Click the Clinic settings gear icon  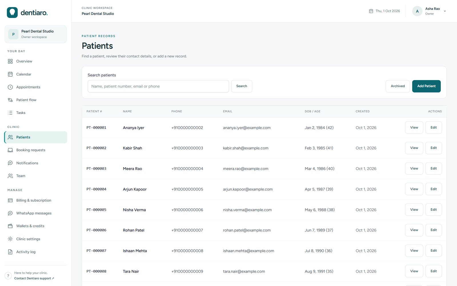click(x=10, y=239)
